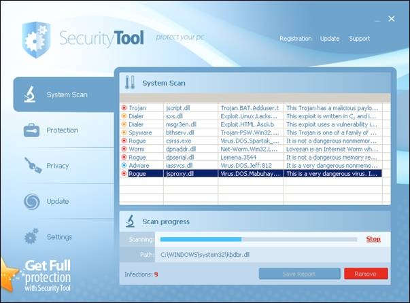Click the Lemena.3544 threat name
This screenshot has height=303, width=410.
point(238,157)
